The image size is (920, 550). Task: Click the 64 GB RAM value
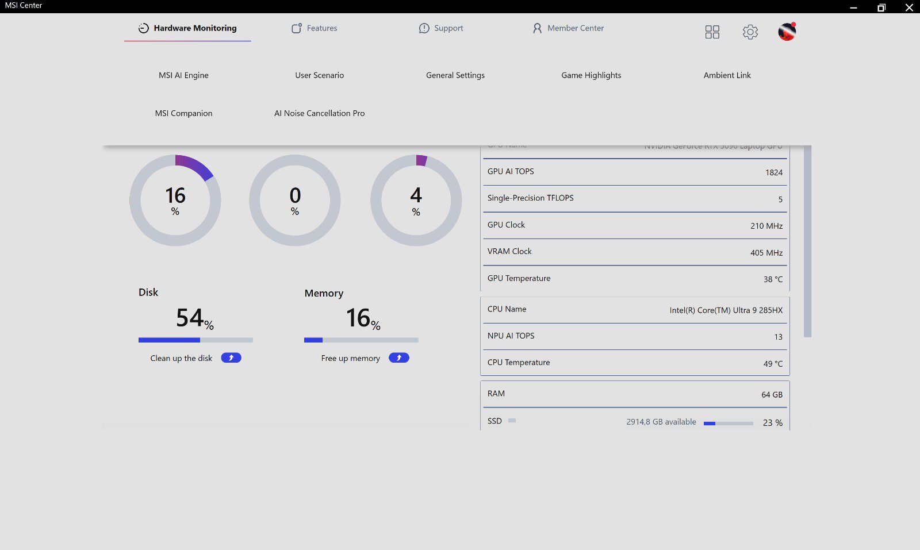772,395
